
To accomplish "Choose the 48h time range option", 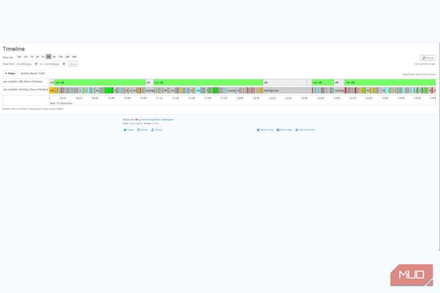I will coord(74,57).
